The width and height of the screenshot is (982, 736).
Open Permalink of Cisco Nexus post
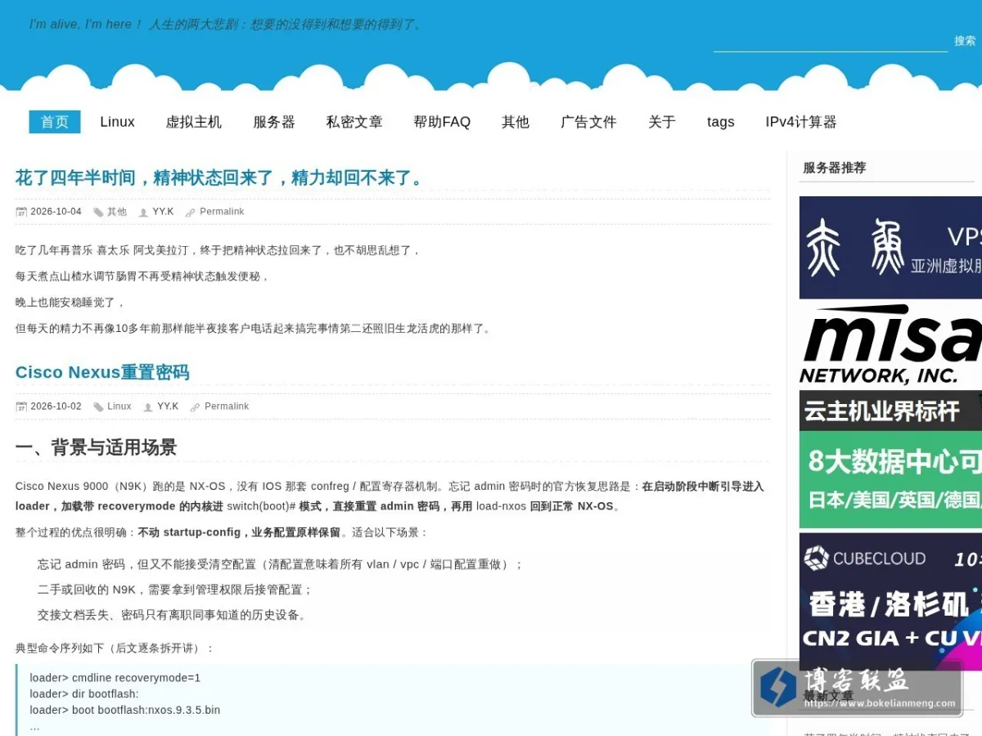(227, 406)
